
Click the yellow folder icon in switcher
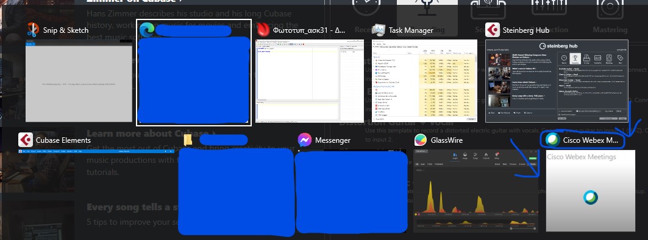[x=188, y=140]
